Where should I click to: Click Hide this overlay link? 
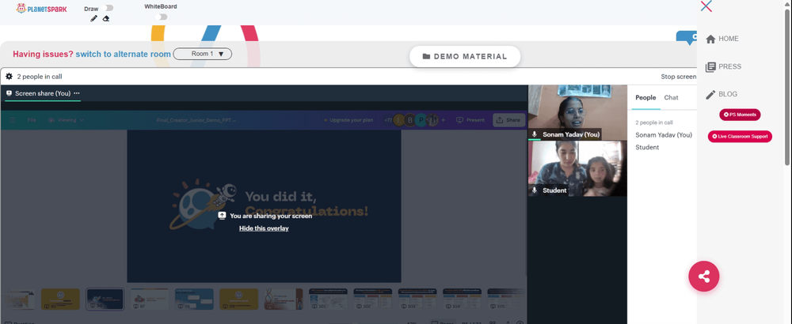coord(264,228)
